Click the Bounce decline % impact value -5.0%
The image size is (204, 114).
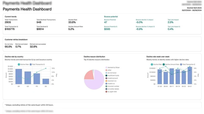point(139,22)
